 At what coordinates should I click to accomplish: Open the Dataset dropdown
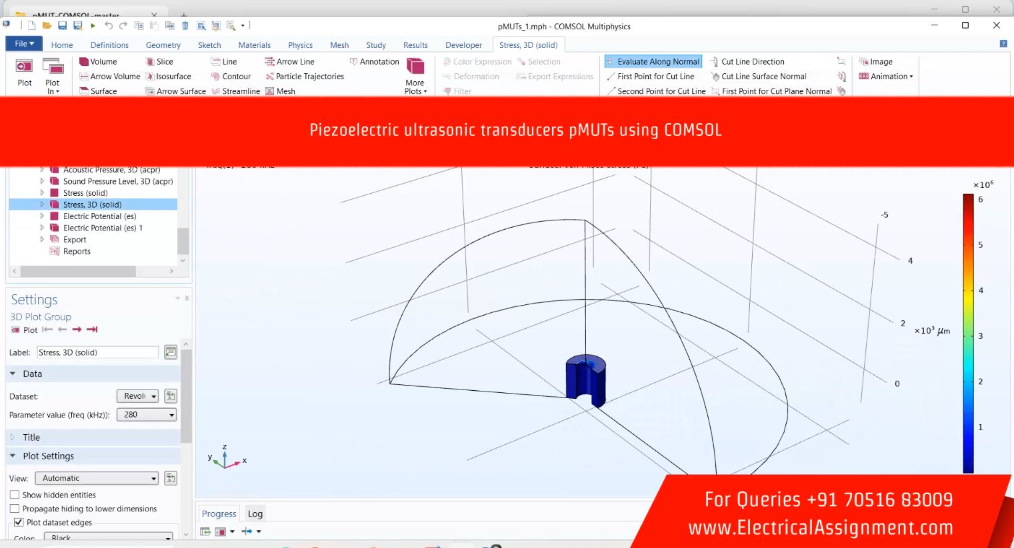(137, 396)
